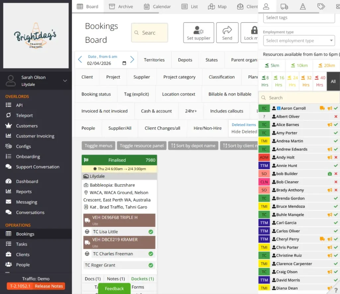Screen dimensions: 340x294
Task: Click the tags icon in the top toolbar
Action: [x=320, y=7]
